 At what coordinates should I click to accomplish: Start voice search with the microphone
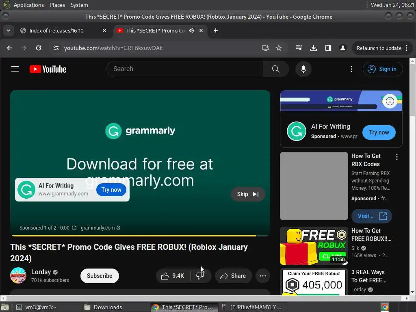303,69
